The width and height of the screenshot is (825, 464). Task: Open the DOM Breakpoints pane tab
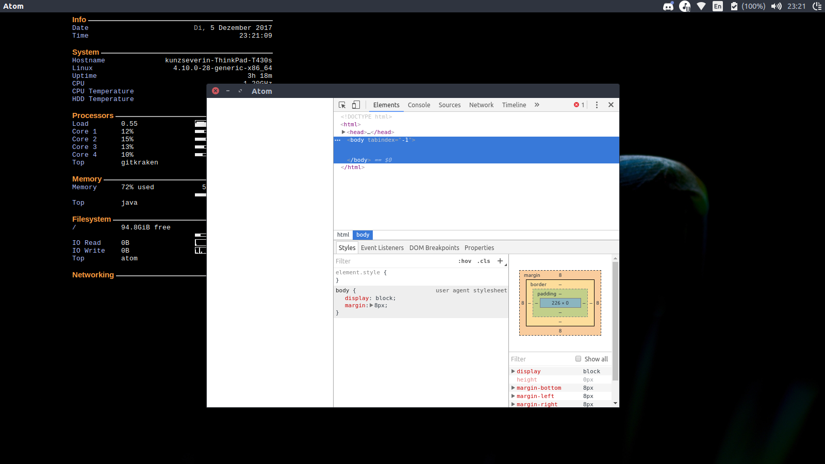tap(434, 248)
